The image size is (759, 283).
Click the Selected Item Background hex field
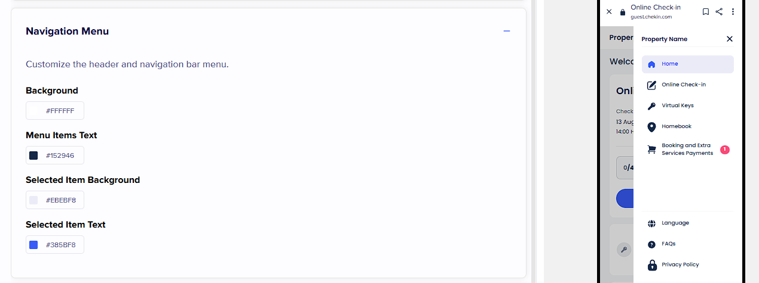click(61, 200)
